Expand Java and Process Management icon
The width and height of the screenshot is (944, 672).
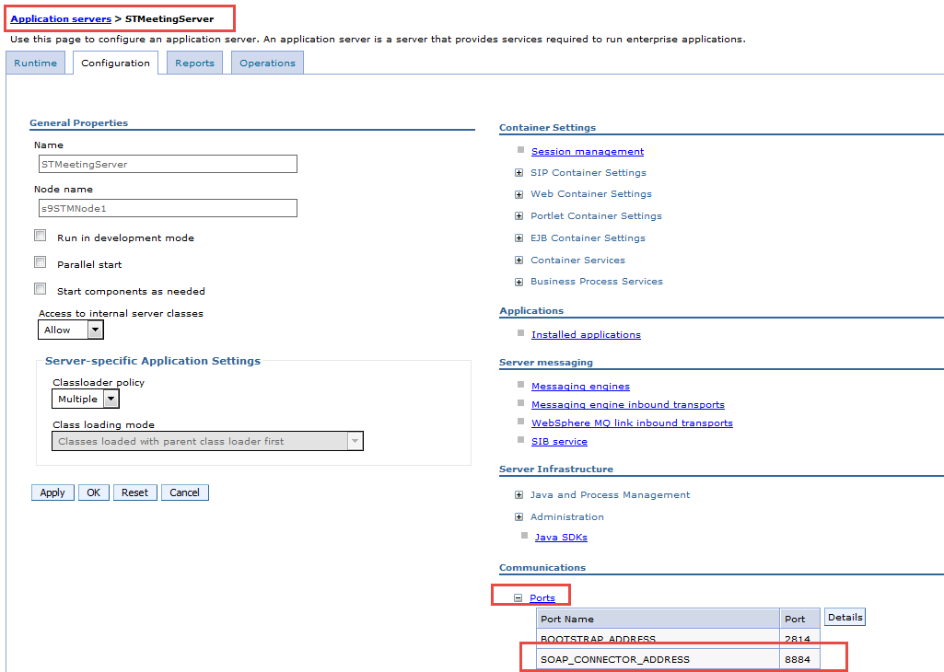click(x=519, y=495)
